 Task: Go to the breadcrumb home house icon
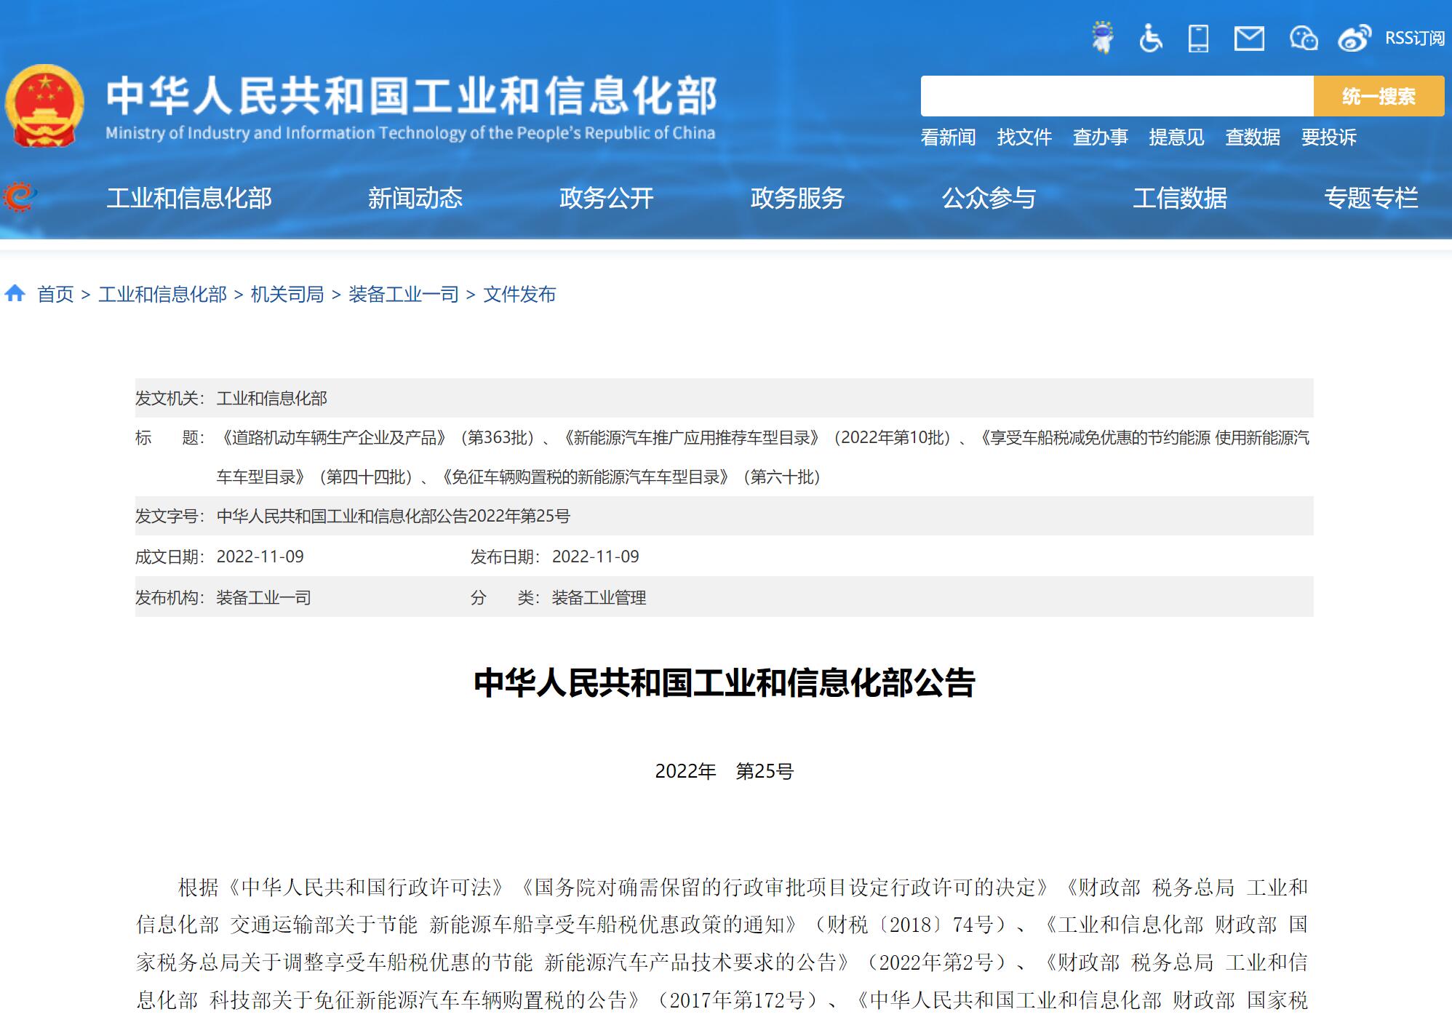[15, 293]
